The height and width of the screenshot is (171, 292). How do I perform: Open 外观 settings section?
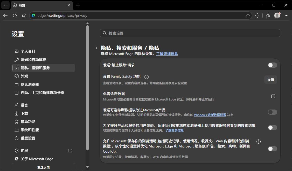[x=43, y=76]
